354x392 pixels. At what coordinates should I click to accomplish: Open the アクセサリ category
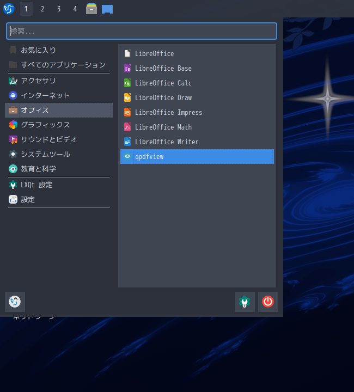pyautogui.click(x=59, y=81)
